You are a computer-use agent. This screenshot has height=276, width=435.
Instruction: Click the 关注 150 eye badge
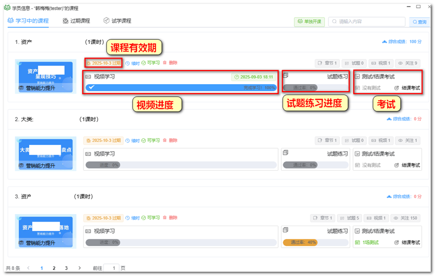click(405, 218)
